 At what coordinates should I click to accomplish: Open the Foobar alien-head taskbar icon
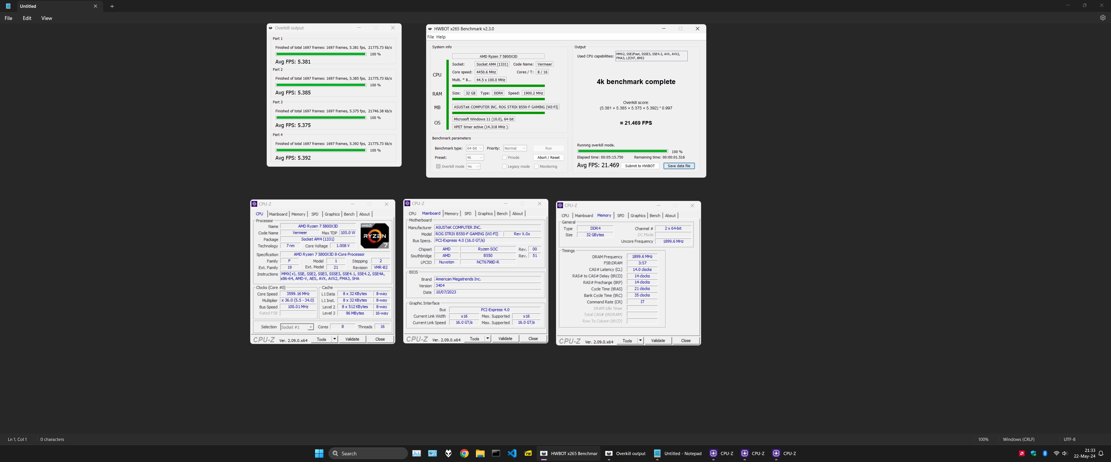click(448, 453)
